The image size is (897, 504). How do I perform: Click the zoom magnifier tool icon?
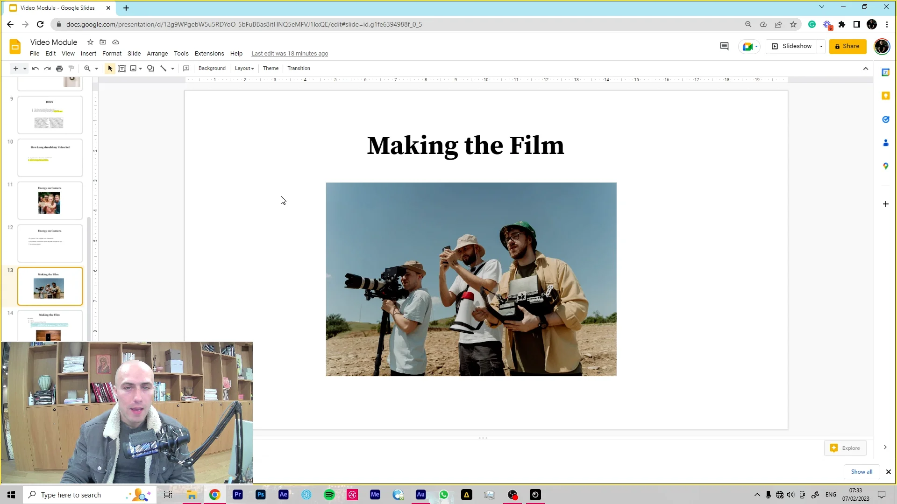coord(87,69)
